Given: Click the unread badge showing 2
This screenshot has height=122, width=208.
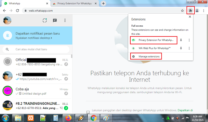Looking at the screenshot, I should tap(66, 108).
